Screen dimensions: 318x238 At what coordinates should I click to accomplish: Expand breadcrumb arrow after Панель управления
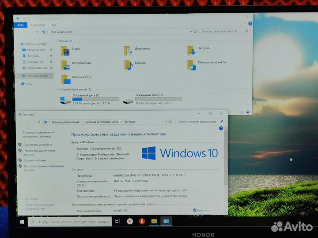pos(82,122)
